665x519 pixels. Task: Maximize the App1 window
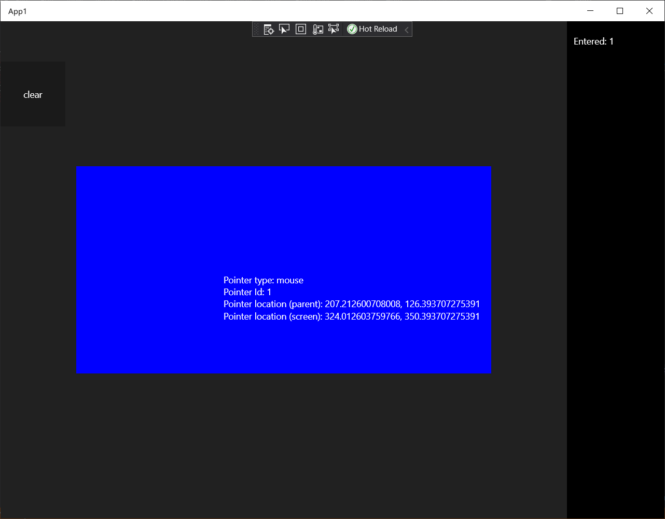[619, 11]
